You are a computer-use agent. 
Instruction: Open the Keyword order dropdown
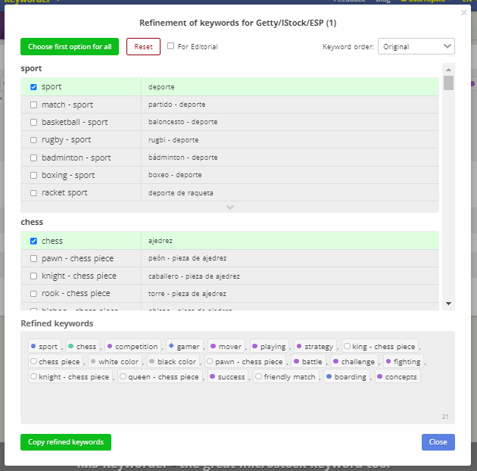click(416, 46)
